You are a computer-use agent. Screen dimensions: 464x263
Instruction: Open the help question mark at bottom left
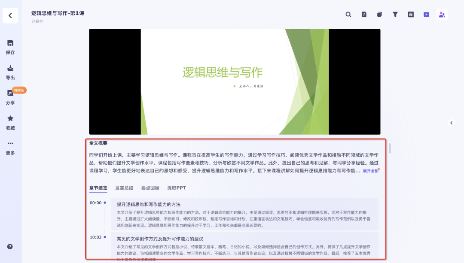(10, 247)
